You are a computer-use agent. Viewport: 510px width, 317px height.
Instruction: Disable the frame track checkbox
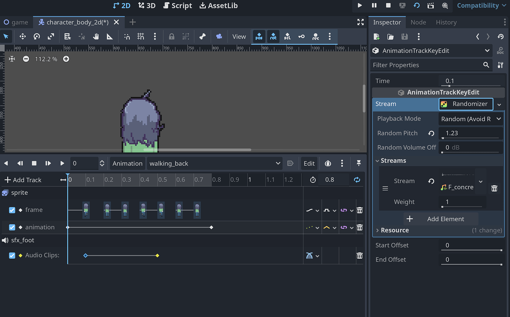pyautogui.click(x=12, y=210)
